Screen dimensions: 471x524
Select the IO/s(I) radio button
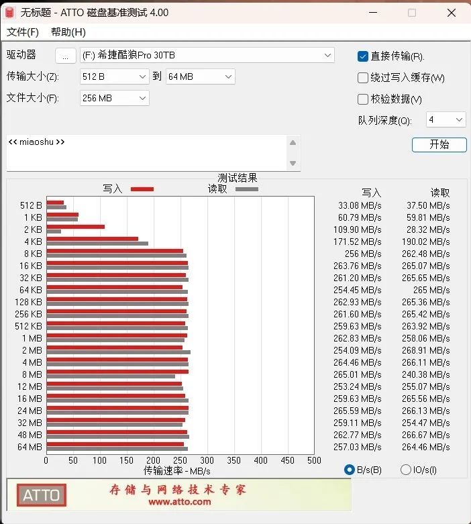(405, 470)
